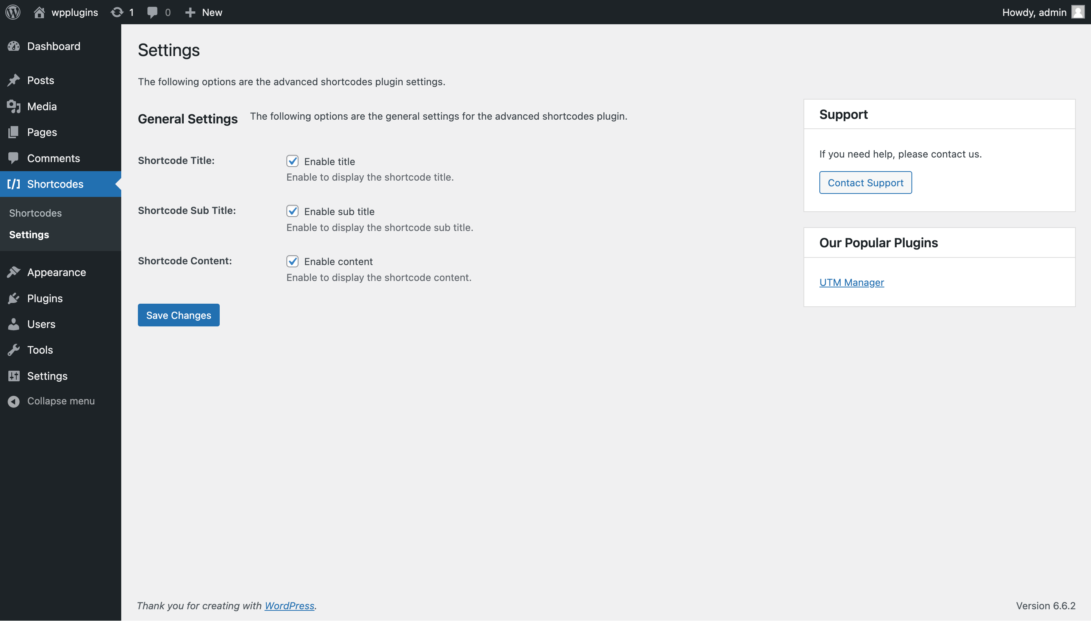1091x621 pixels.
Task: Open the updates icon in admin bar
Action: 117,12
